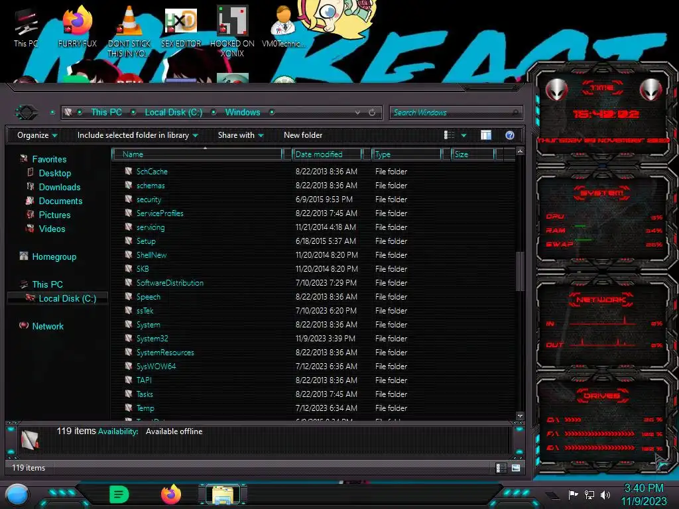Open the VM0Technic desktop shortcut
679x509 pixels.
(x=283, y=27)
